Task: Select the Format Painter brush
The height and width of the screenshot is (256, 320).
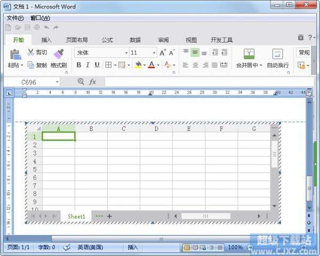Action: (59, 54)
